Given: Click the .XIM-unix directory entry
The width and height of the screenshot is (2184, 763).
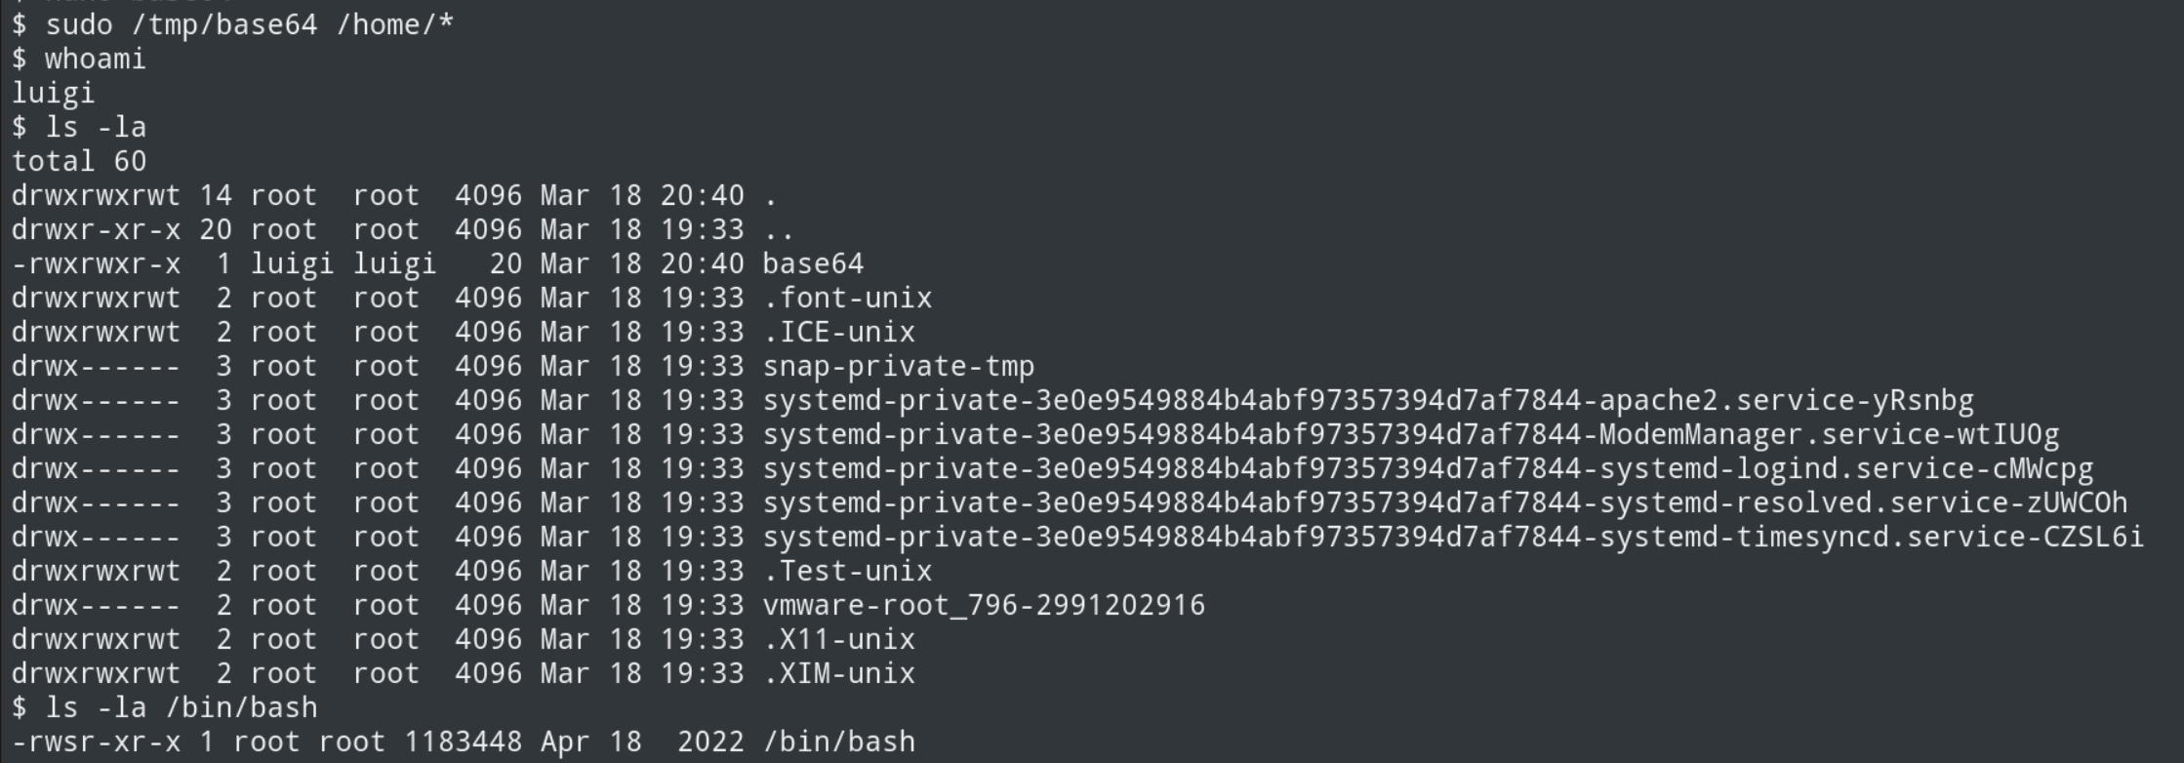Looking at the screenshot, I should tap(838, 673).
